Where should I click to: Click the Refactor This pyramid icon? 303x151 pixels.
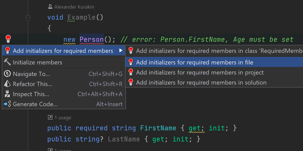[x=8, y=84]
